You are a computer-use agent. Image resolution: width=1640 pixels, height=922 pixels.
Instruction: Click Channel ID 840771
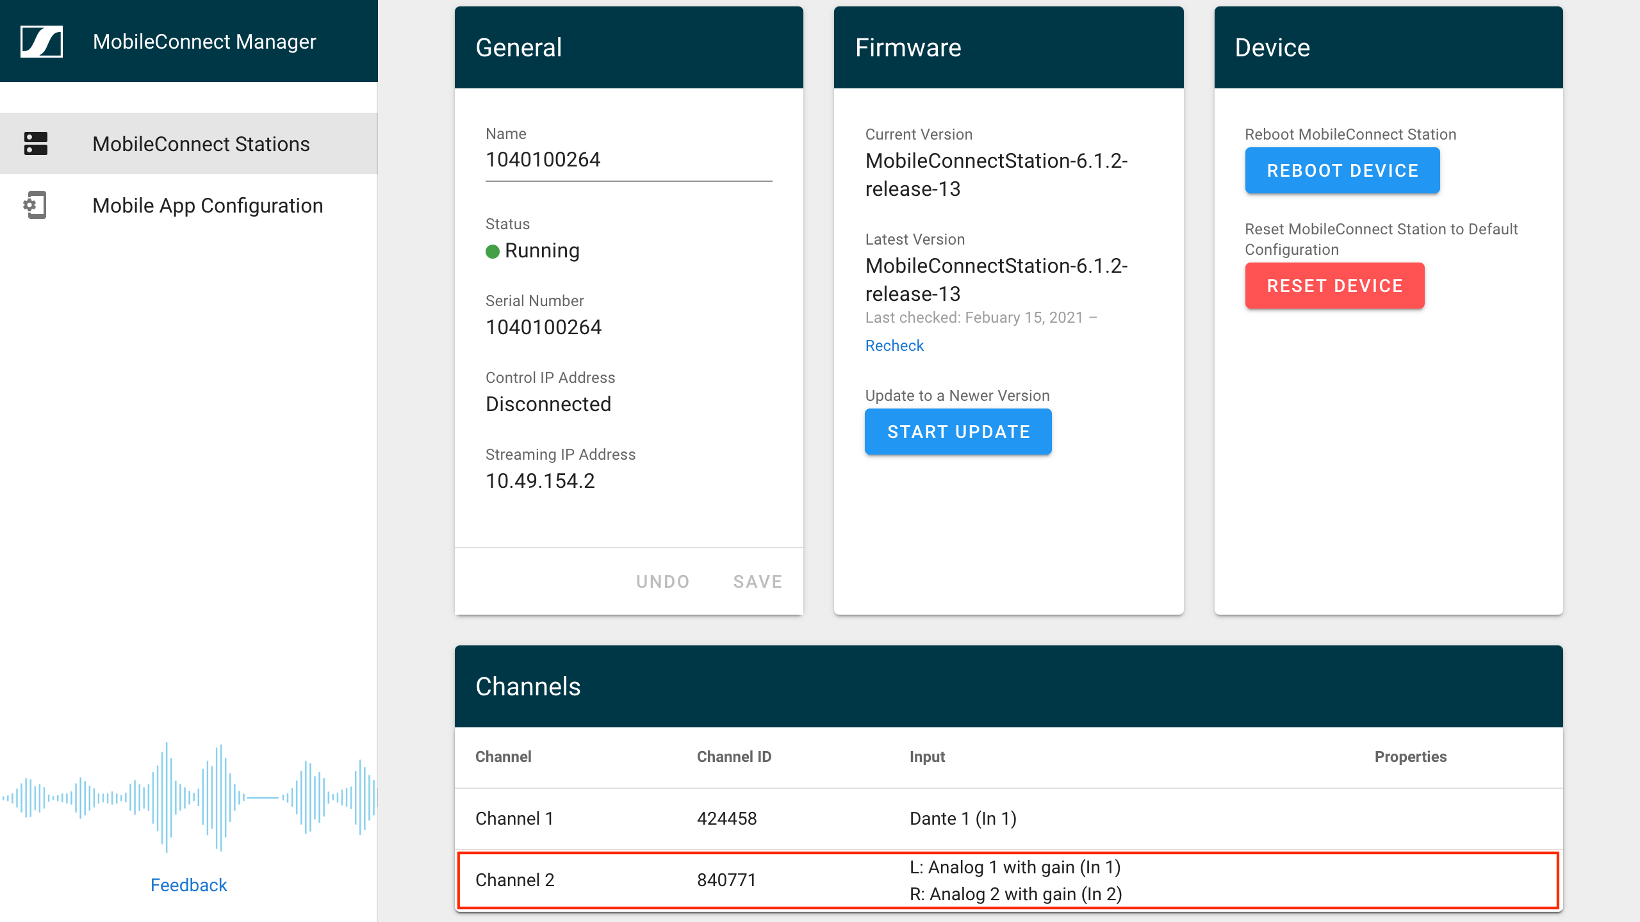726,880
